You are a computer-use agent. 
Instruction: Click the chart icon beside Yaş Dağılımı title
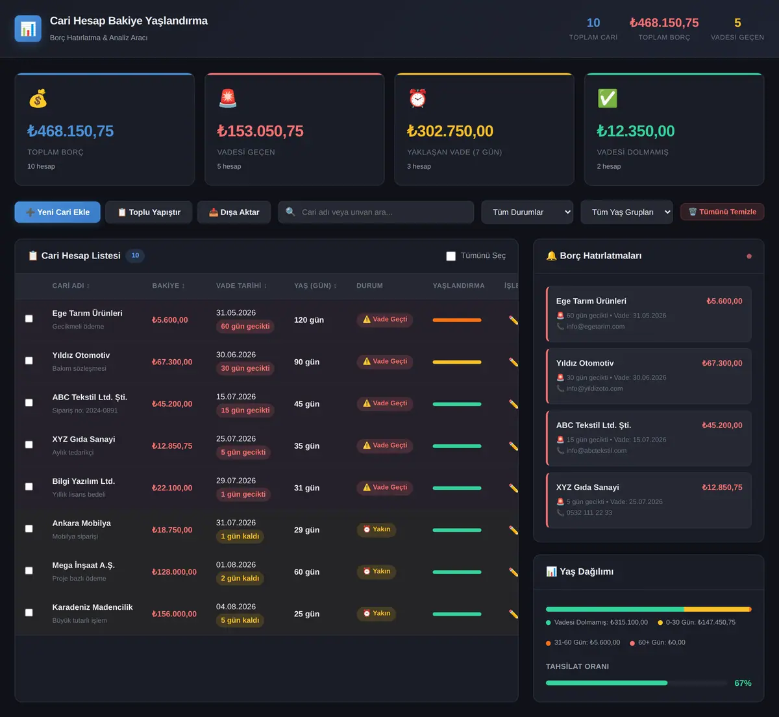(x=552, y=572)
